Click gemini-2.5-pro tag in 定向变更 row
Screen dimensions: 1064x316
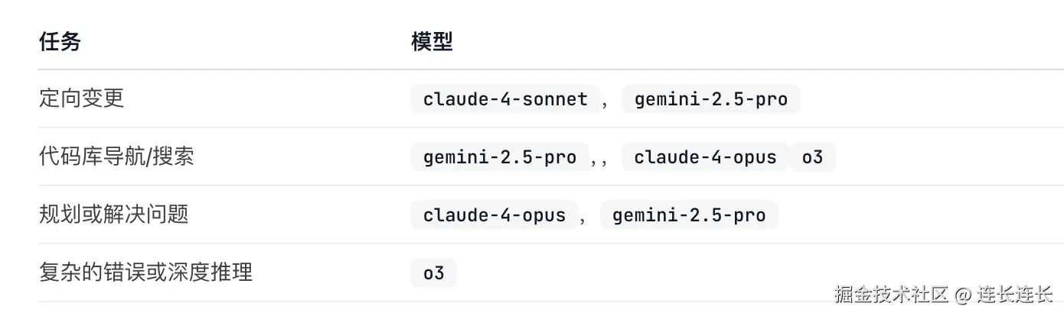710,99
